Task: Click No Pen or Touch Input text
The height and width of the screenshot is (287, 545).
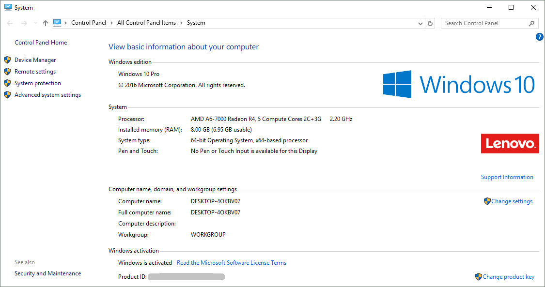Action: pyautogui.click(x=254, y=151)
